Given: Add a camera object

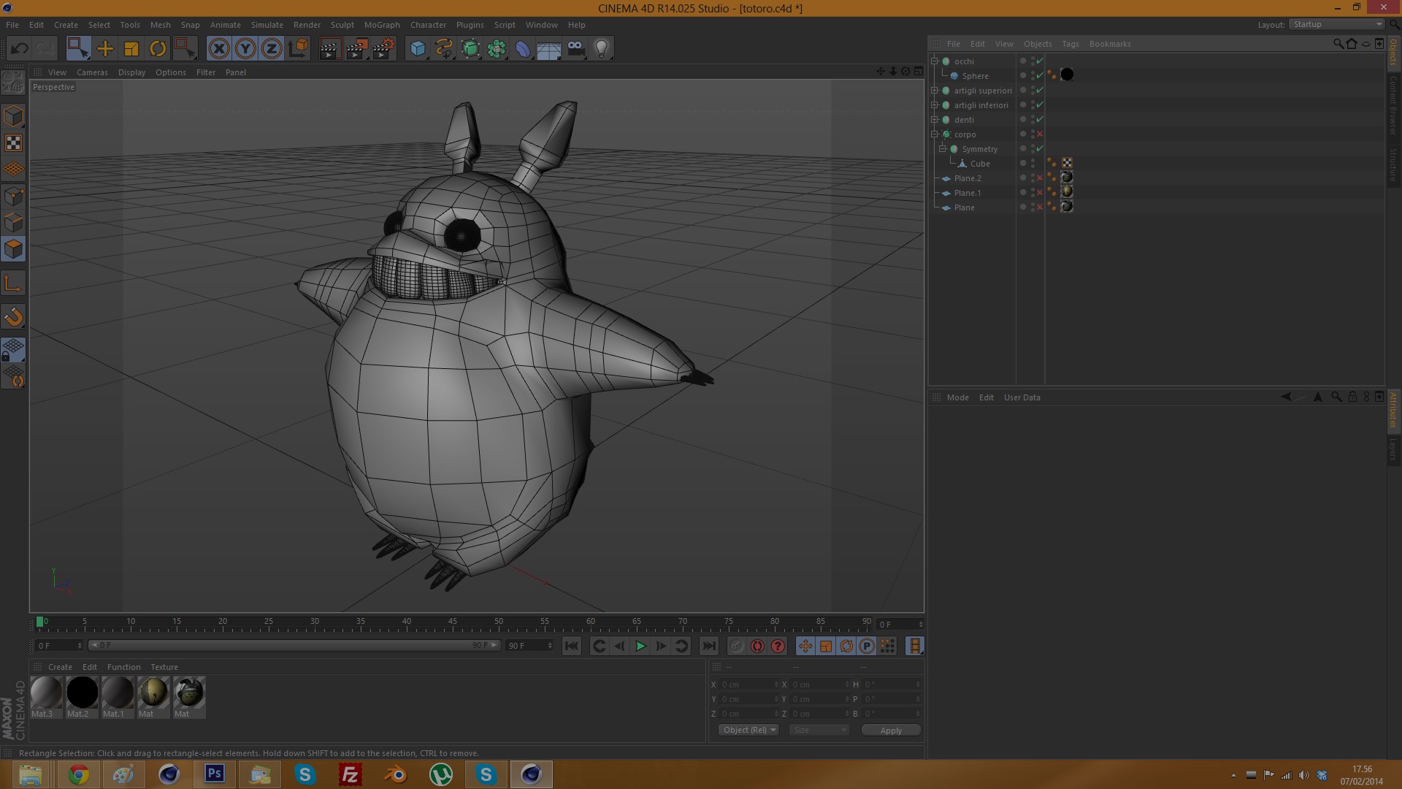Looking at the screenshot, I should 575,49.
